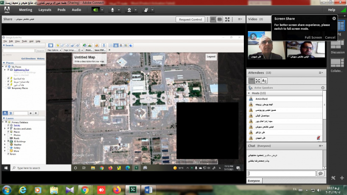The height and width of the screenshot is (195, 347).
Task: Open the Layouts menu
Action: pos(45,10)
